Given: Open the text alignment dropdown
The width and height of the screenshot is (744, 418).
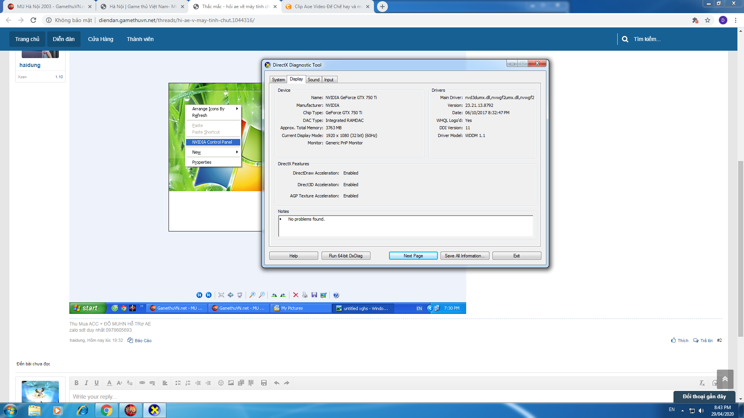Looking at the screenshot, I should 165,383.
